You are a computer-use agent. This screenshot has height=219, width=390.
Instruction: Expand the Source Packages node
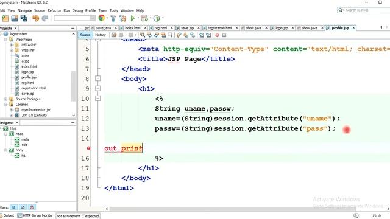[5, 99]
